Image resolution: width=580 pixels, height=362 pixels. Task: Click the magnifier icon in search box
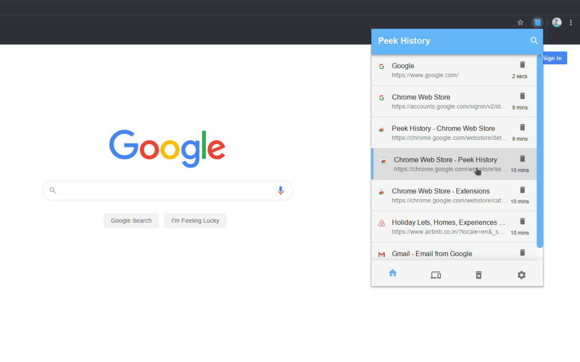pos(53,191)
